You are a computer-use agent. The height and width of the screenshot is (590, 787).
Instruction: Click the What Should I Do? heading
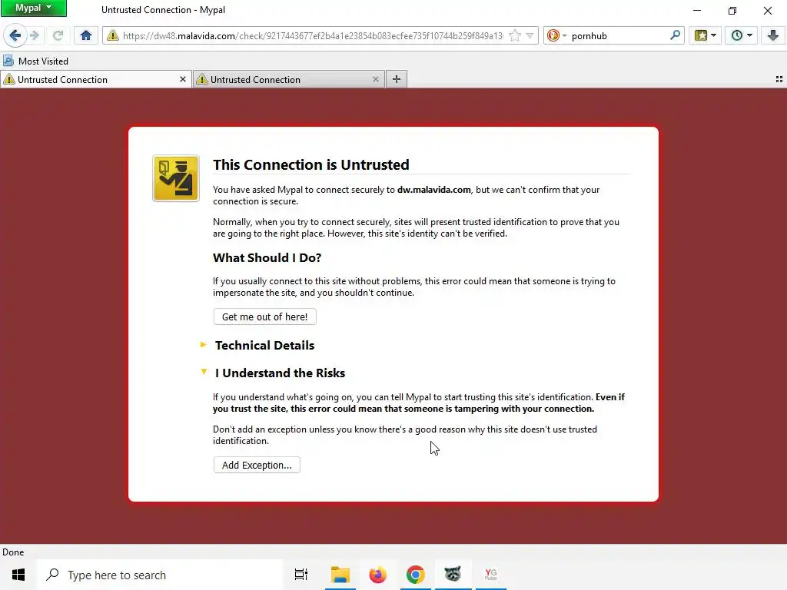point(267,258)
